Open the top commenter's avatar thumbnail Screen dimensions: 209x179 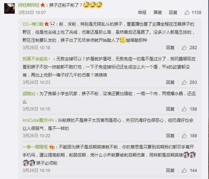[9, 9]
